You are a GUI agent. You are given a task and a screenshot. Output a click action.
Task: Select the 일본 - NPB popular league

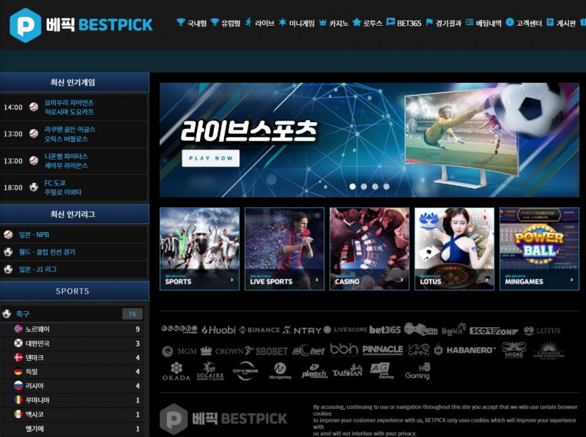click(x=73, y=234)
